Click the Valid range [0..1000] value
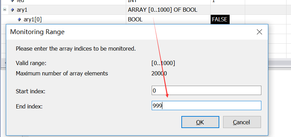This screenshot has height=137, width=291. click(163, 63)
